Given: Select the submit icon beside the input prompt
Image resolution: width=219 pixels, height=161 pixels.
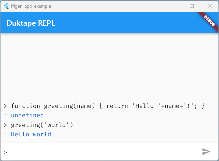Looking at the screenshot, I should click(207, 152).
